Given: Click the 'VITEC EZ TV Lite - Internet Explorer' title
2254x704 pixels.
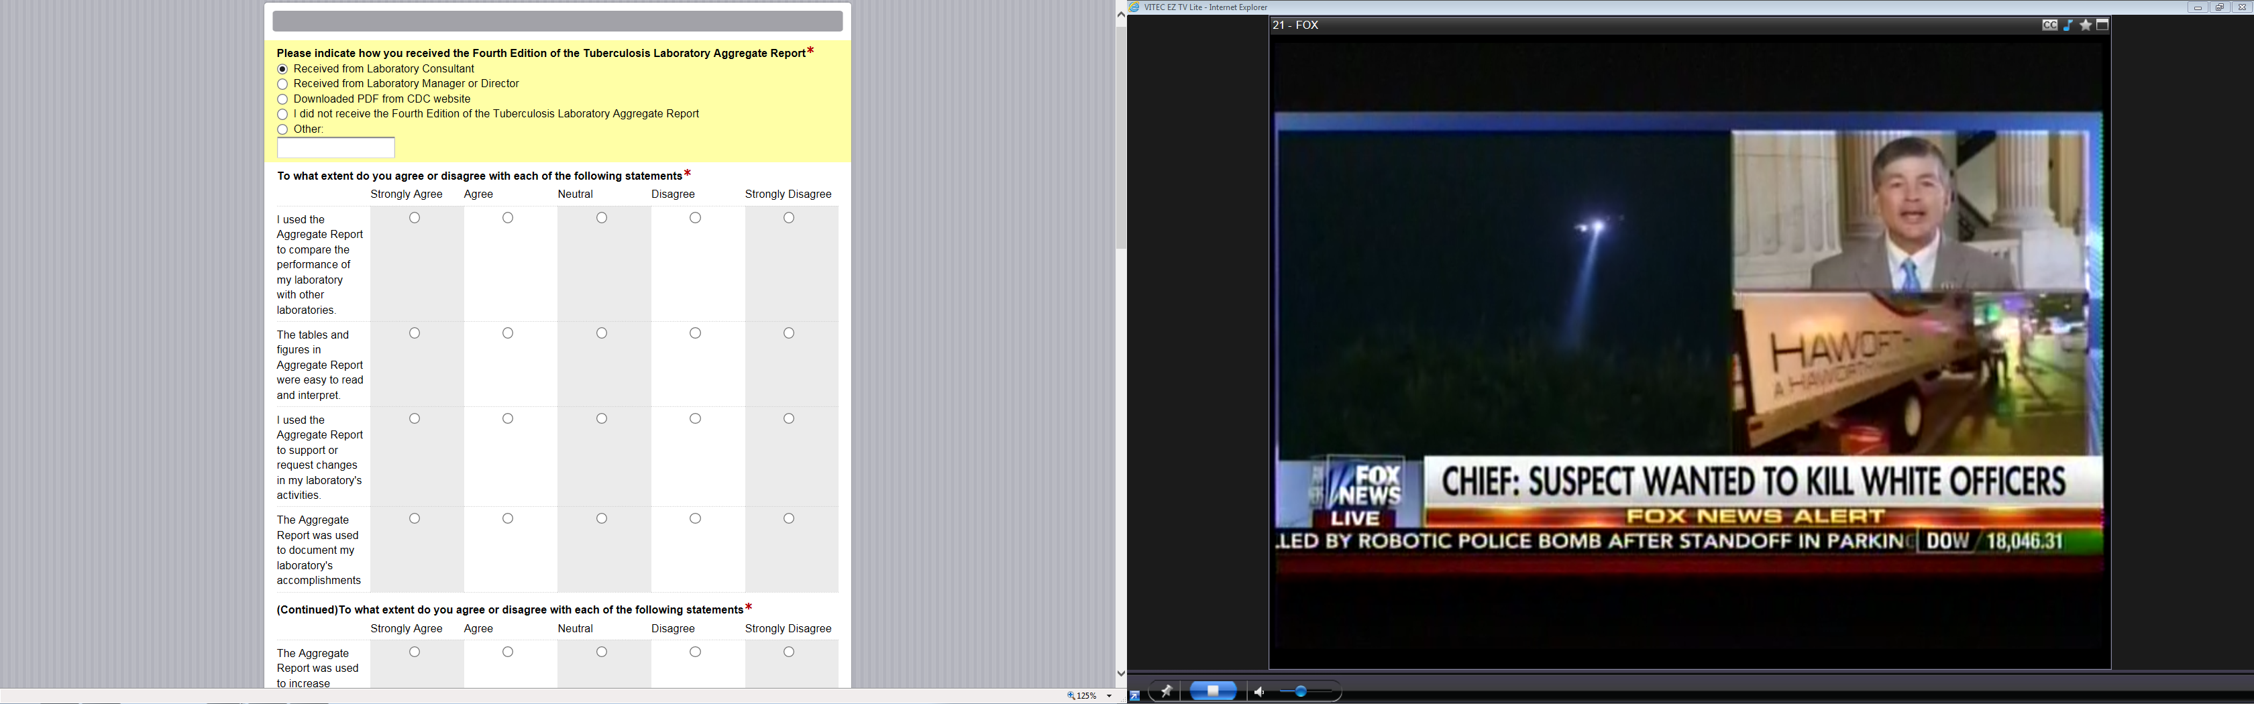Looking at the screenshot, I should click(x=1205, y=7).
